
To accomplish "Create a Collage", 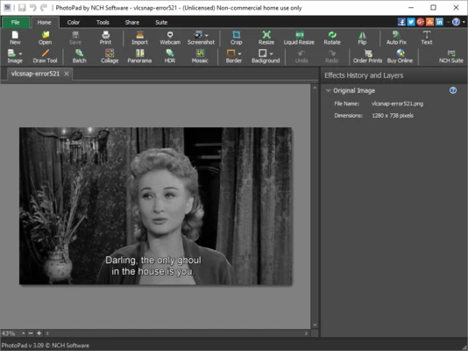I will [x=110, y=56].
